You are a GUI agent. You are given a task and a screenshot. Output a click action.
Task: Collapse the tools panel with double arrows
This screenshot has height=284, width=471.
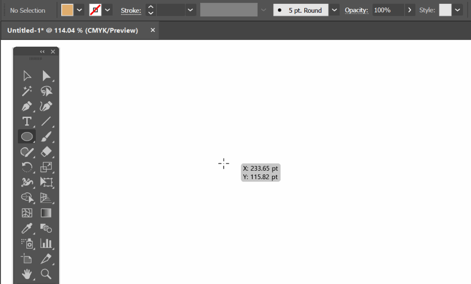click(x=42, y=52)
